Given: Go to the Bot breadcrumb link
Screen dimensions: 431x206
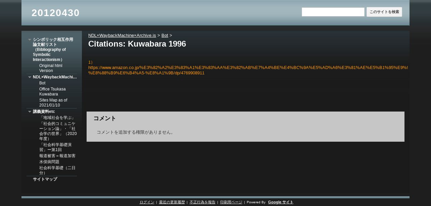Looking at the screenshot, I should [165, 35].
